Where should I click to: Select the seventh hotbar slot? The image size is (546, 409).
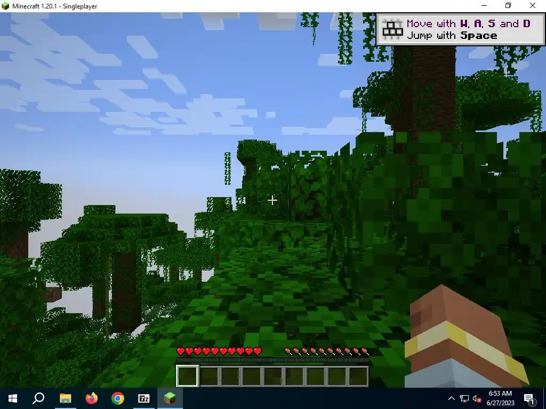(x=316, y=375)
